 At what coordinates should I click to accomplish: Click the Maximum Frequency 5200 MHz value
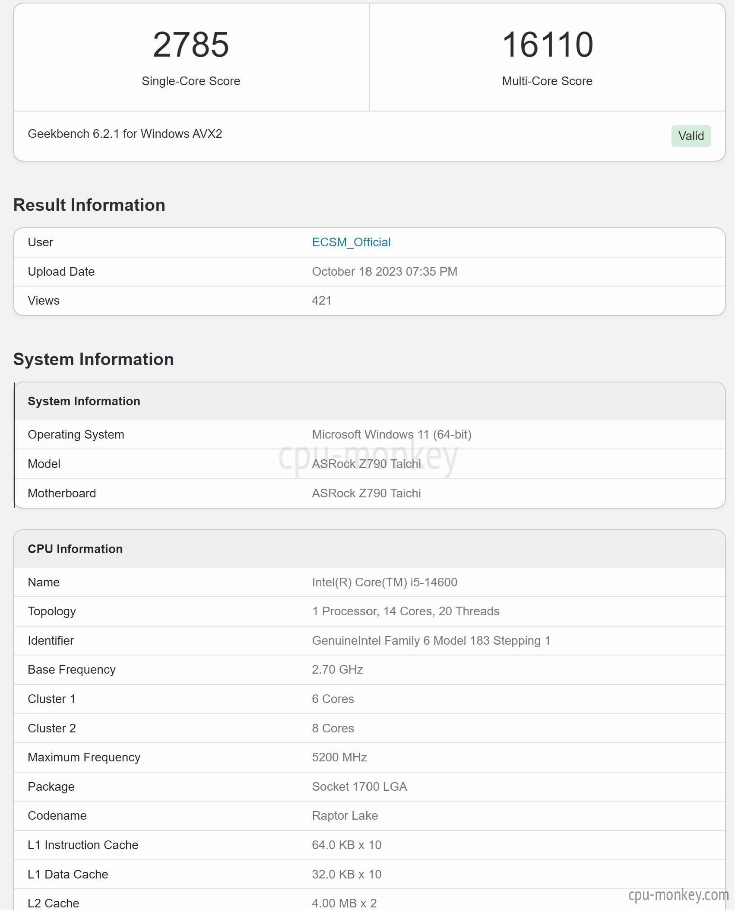[339, 757]
